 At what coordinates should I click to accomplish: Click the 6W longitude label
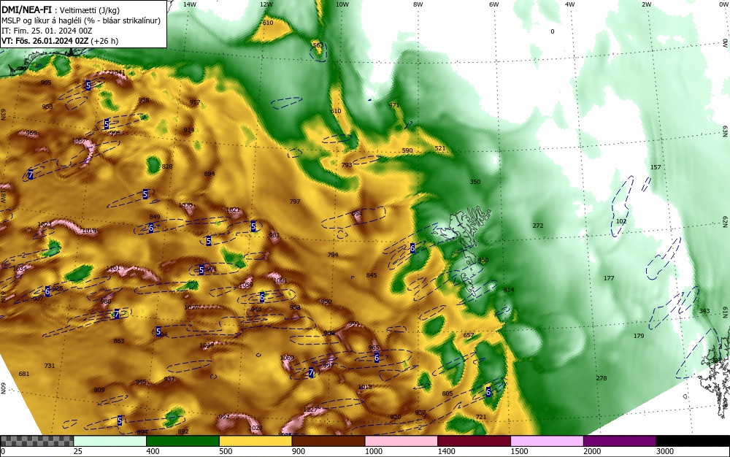click(x=494, y=4)
